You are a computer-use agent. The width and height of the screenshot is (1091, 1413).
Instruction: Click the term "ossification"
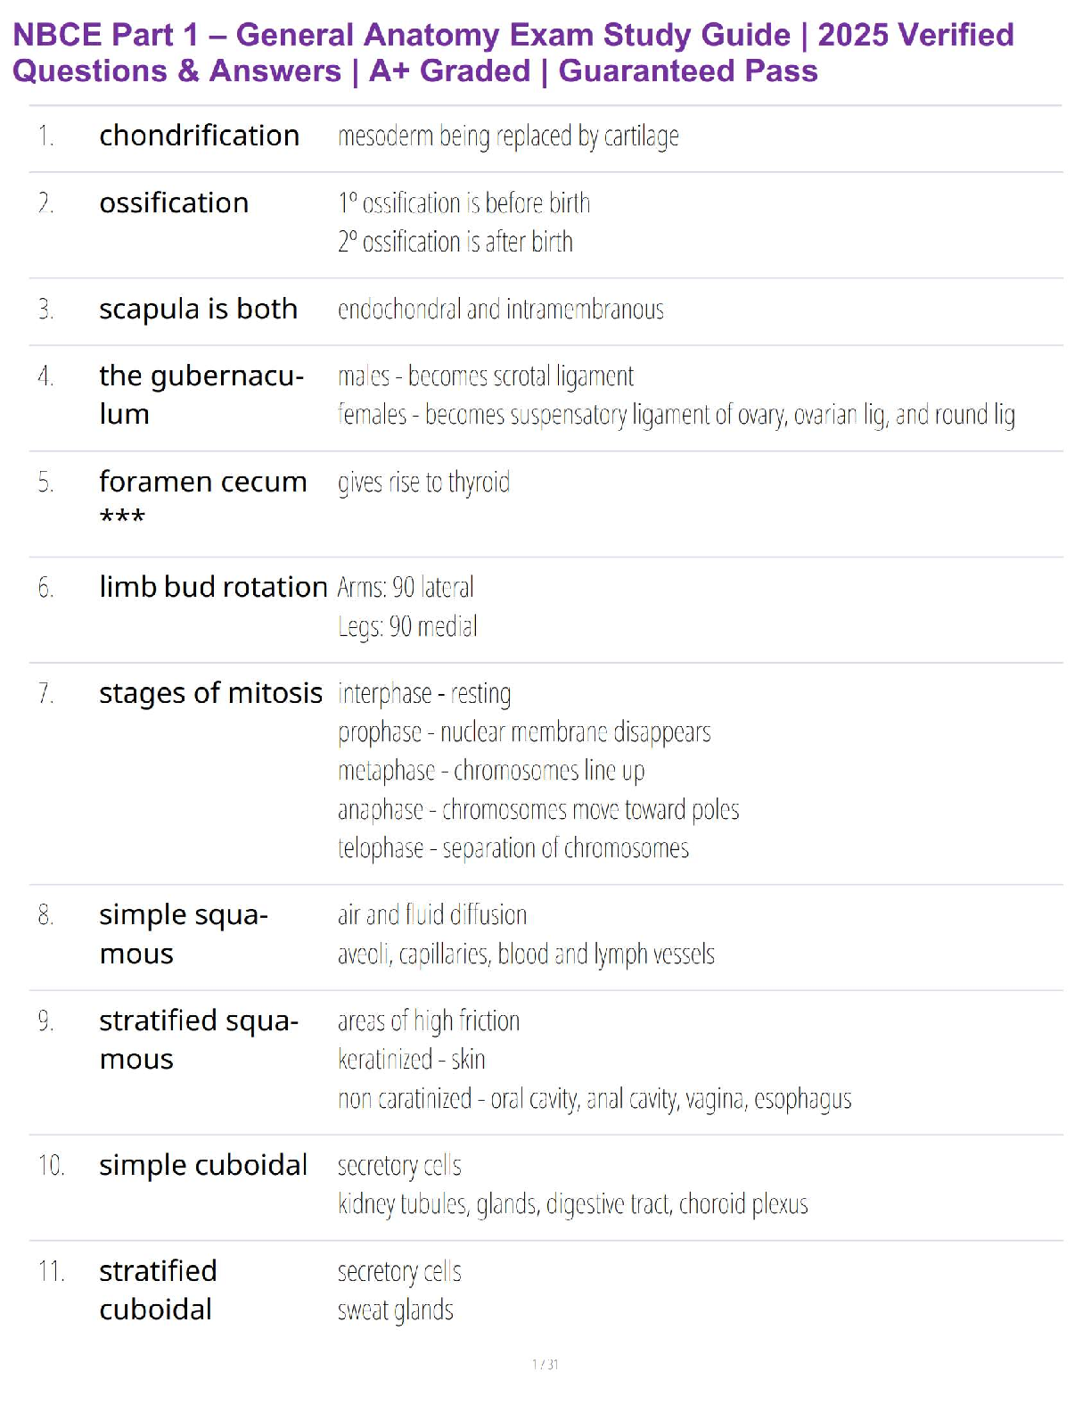pos(174,203)
